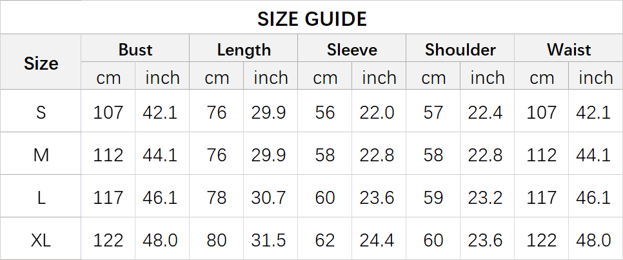Image resolution: width=623 pixels, height=260 pixels.
Task: Select Sleeve cm value 62 for size XL
Action: click(325, 240)
